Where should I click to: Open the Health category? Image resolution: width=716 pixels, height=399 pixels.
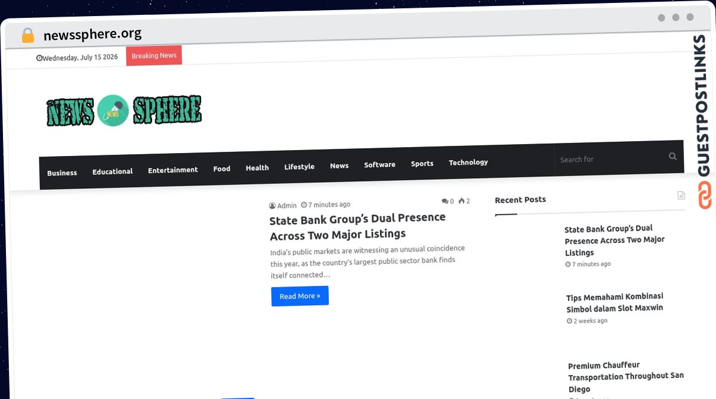[257, 168]
